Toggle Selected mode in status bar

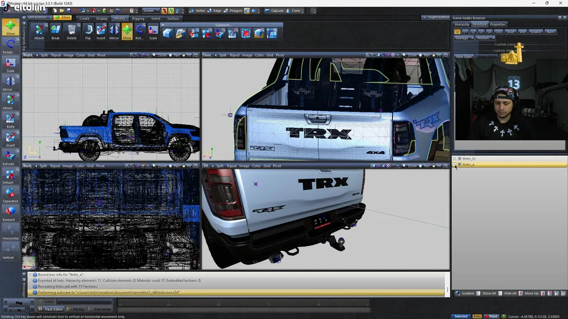[461, 316]
